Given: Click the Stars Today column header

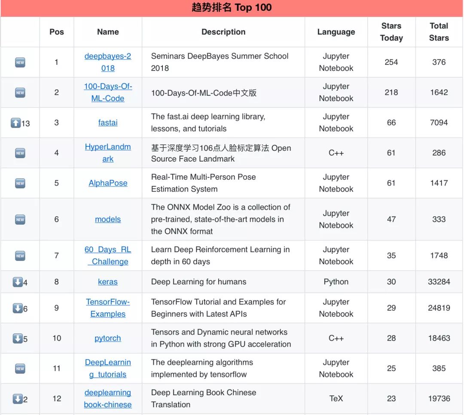Looking at the screenshot, I should tap(391, 32).
